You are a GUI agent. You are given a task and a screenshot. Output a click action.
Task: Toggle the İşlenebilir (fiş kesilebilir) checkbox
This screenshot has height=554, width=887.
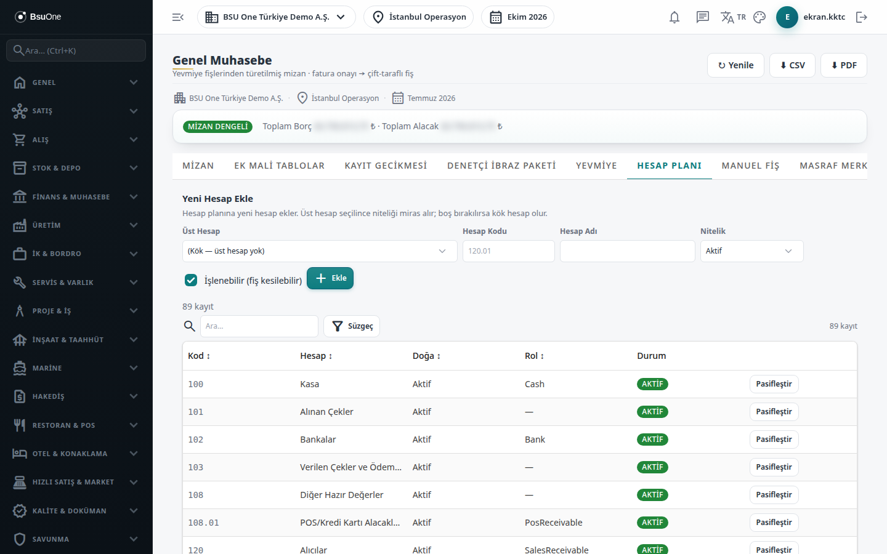pos(191,280)
